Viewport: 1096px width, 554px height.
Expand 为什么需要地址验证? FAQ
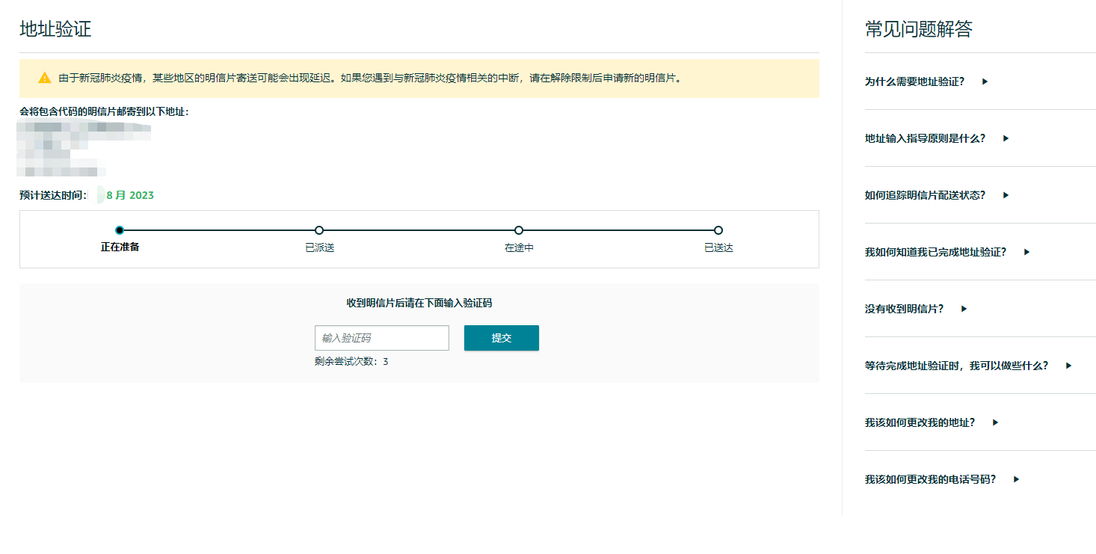[926, 81]
